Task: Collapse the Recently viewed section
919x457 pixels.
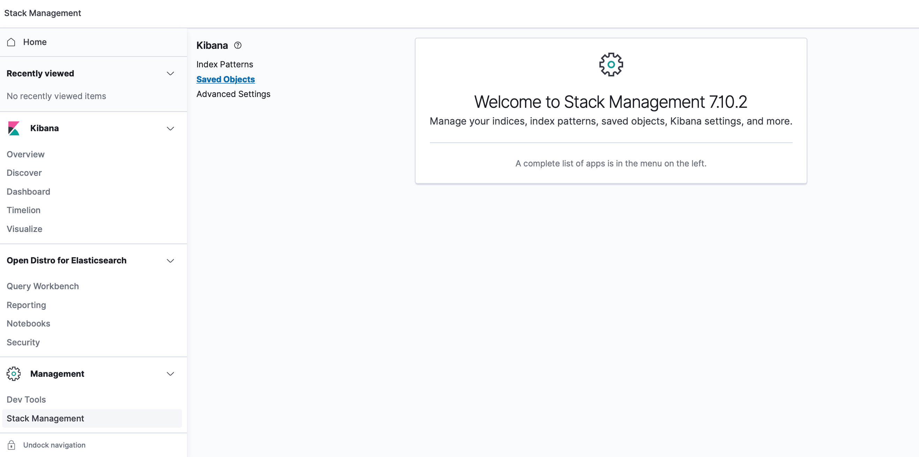Action: (171, 74)
